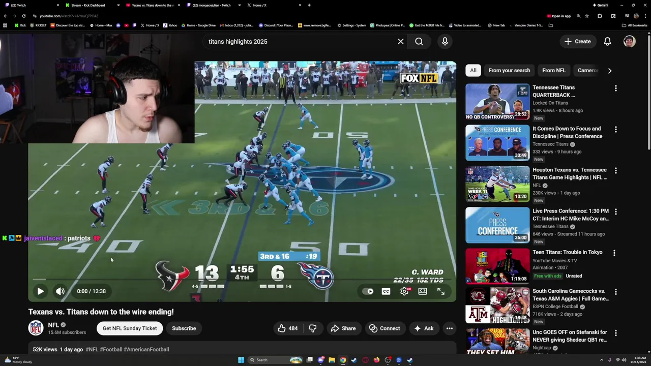Screen dimensions: 651x366
Task: Open YouTube notifications bell
Action: pos(607,42)
